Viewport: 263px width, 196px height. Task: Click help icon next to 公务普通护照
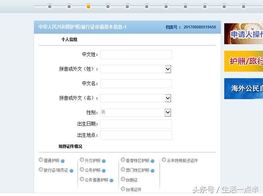pyautogui.click(x=111, y=180)
